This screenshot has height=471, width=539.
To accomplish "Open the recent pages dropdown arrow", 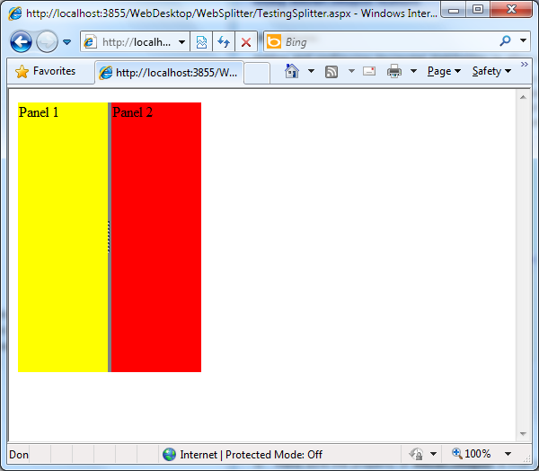I will coord(66,42).
